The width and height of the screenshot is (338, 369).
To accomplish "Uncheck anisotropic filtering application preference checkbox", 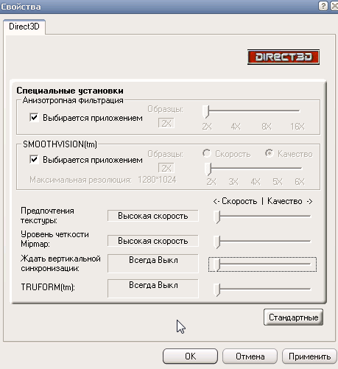I will point(34,117).
